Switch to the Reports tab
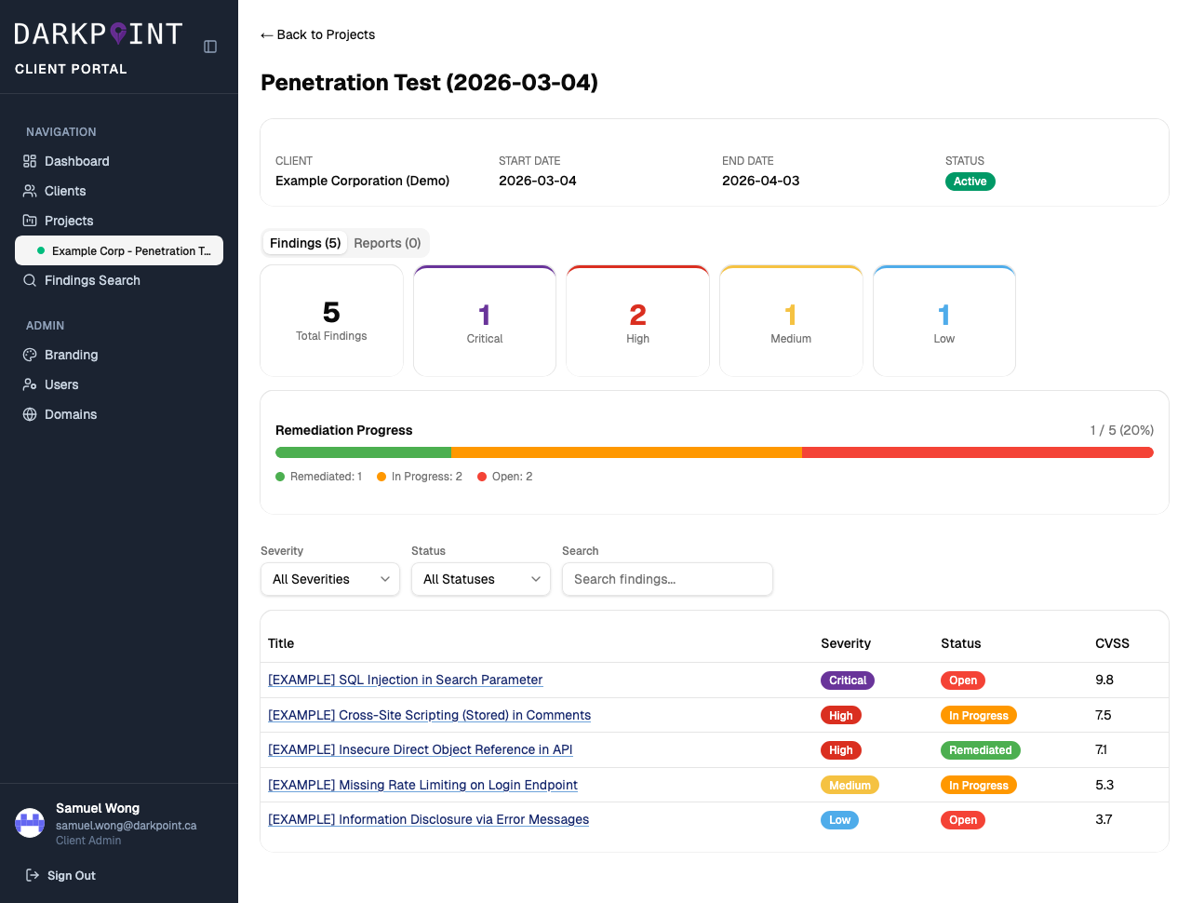This screenshot has width=1191, height=903. [387, 242]
